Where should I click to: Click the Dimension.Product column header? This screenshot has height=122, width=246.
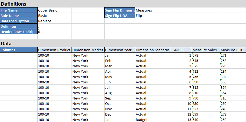pyautogui.click(x=54, y=50)
